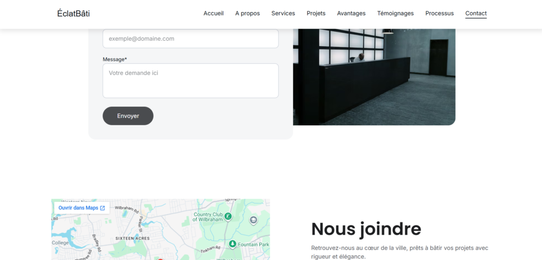Open the Témoignages menu item
Viewport: 542px width, 260px height.
pos(395,14)
